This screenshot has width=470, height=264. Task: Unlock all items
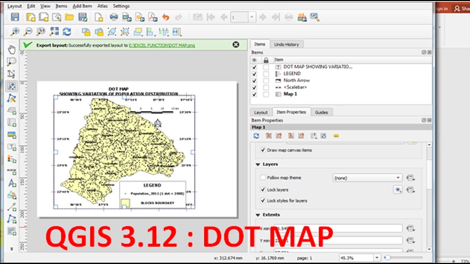coord(99,32)
